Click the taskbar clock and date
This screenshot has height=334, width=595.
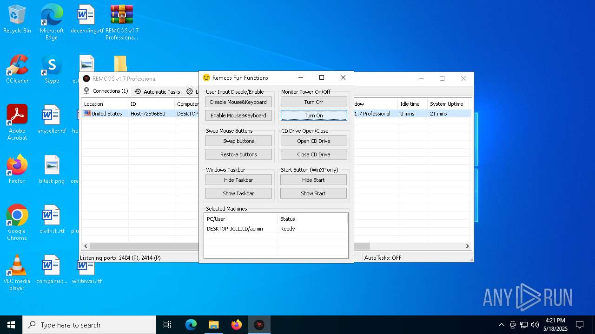point(555,325)
